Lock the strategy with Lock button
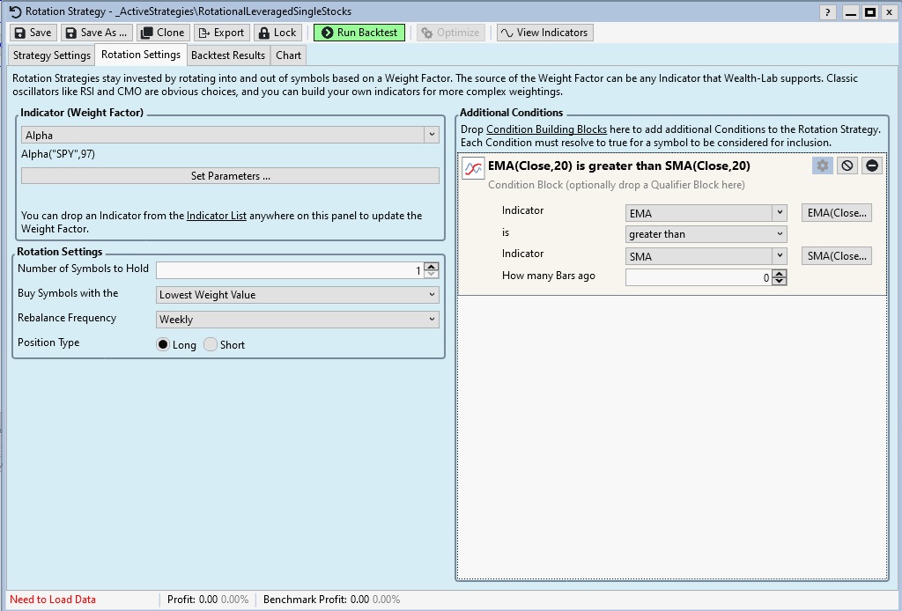902x611 pixels. [277, 33]
